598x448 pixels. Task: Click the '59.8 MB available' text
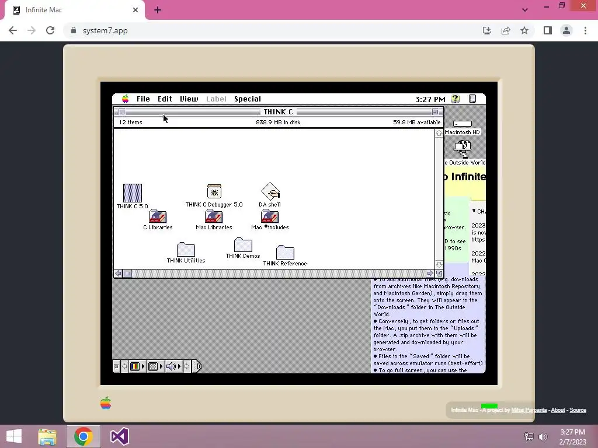pos(417,123)
